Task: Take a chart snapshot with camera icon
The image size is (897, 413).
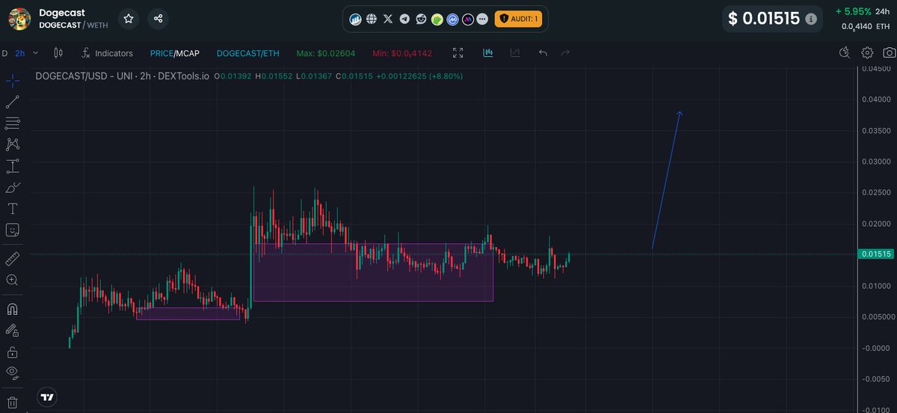Action: point(890,52)
